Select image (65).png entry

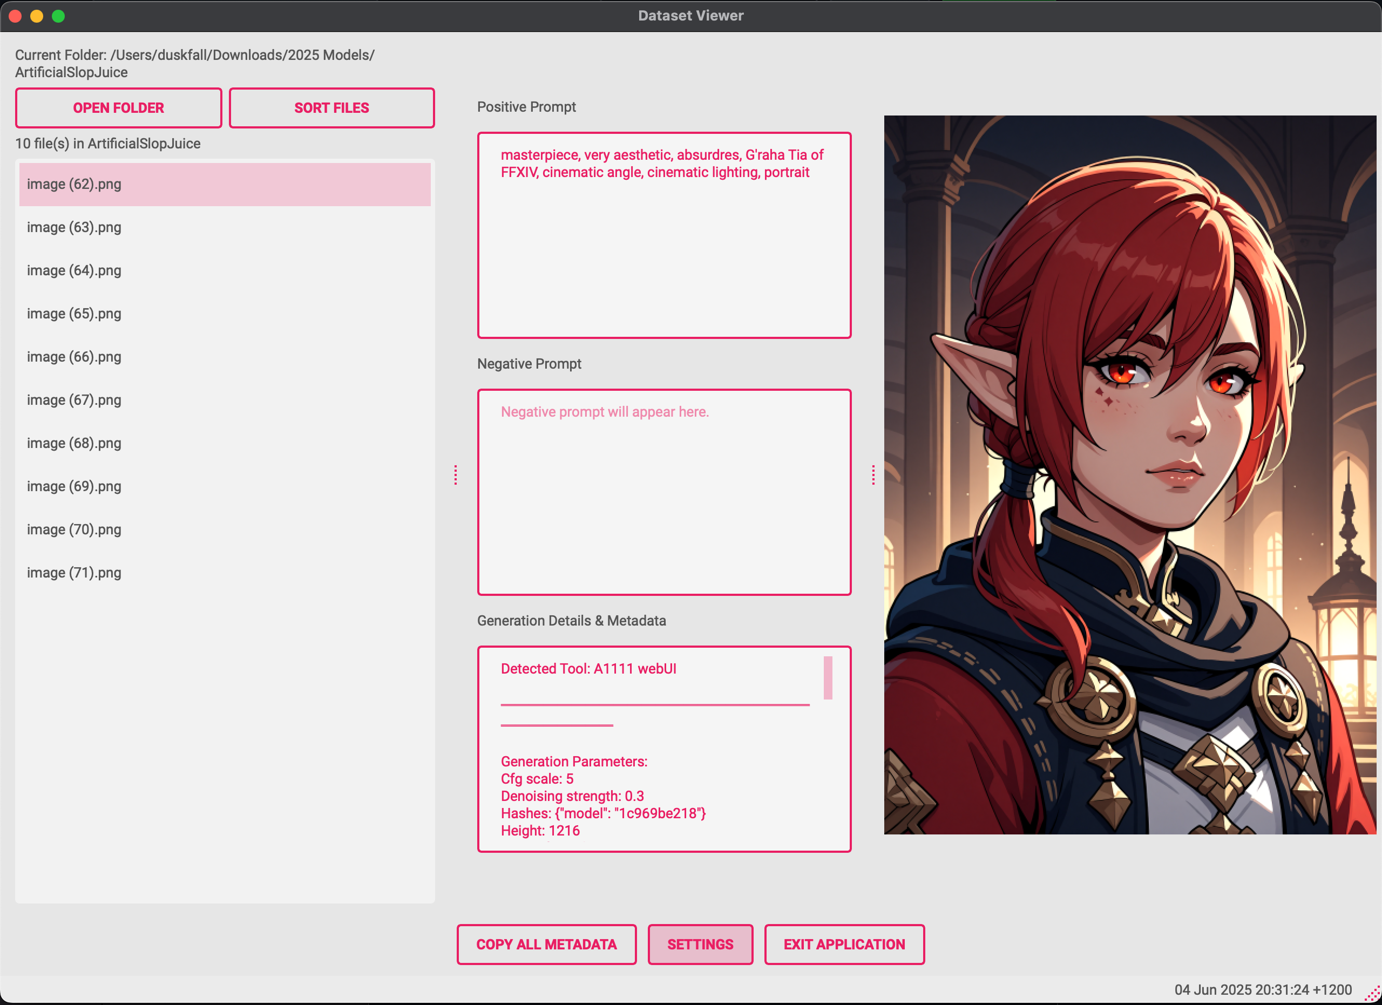(x=74, y=314)
